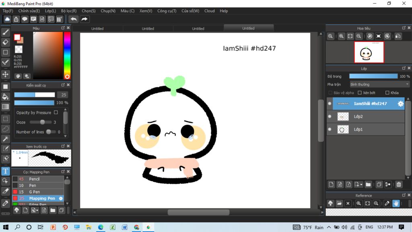Click the rainbow hue strip
This screenshot has width=412, height=232.
67,55
